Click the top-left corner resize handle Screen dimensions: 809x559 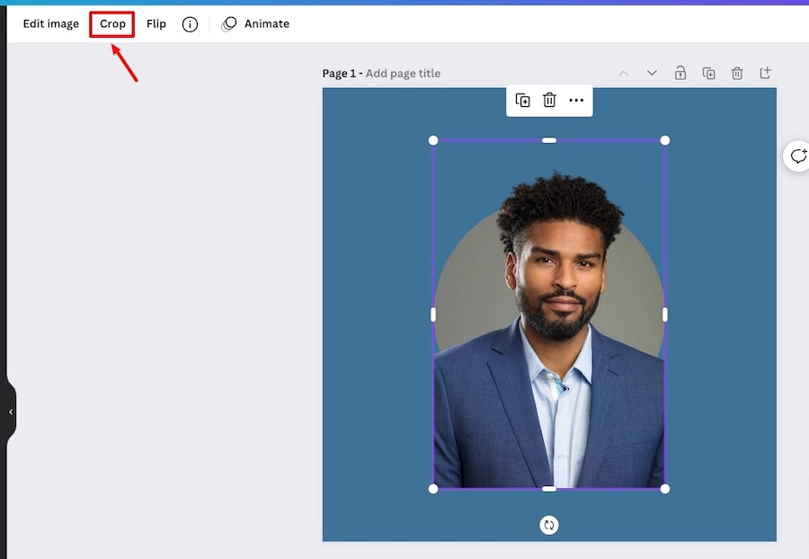433,140
